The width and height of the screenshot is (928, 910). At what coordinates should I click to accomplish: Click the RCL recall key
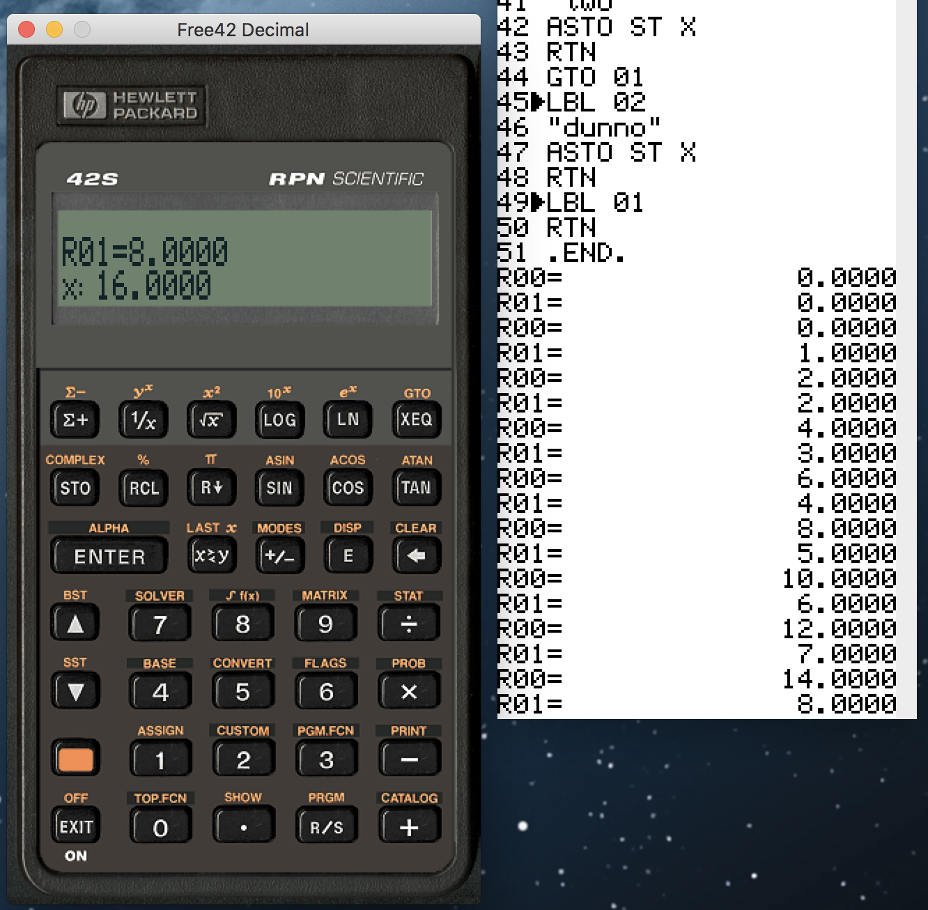click(x=143, y=488)
